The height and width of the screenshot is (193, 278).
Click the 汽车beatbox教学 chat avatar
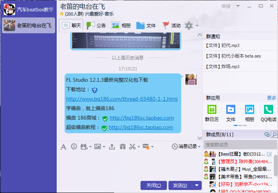pyautogui.click(x=9, y=9)
